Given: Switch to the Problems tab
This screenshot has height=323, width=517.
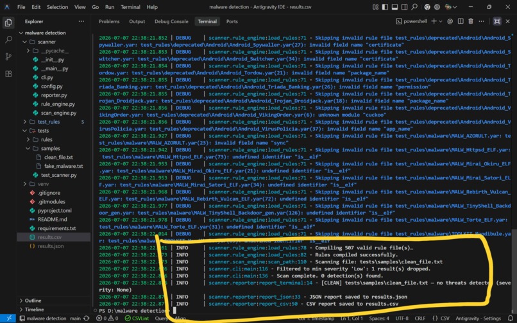Looking at the screenshot, I should point(109,21).
